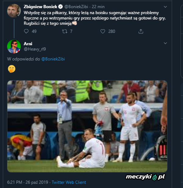Click the Arni display name
The image size is (183, 188).
pos(28,44)
